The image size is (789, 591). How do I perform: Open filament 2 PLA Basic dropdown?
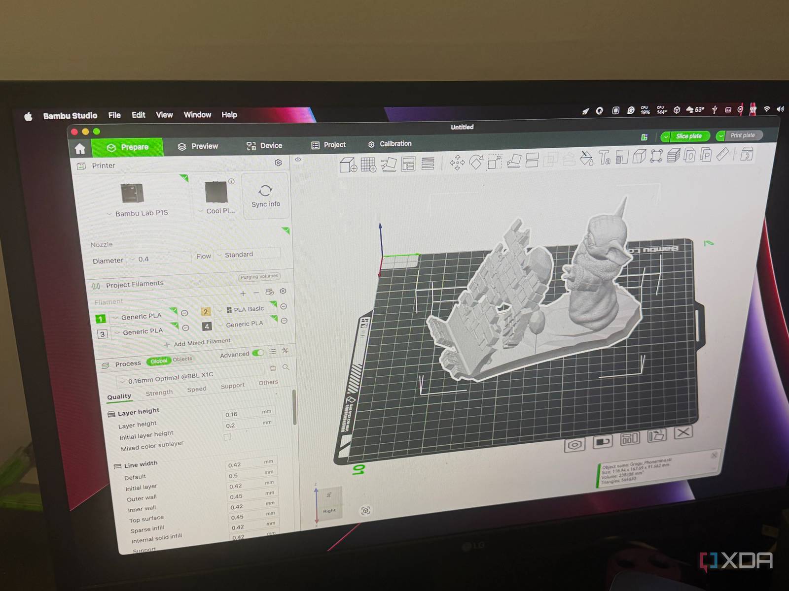246,309
